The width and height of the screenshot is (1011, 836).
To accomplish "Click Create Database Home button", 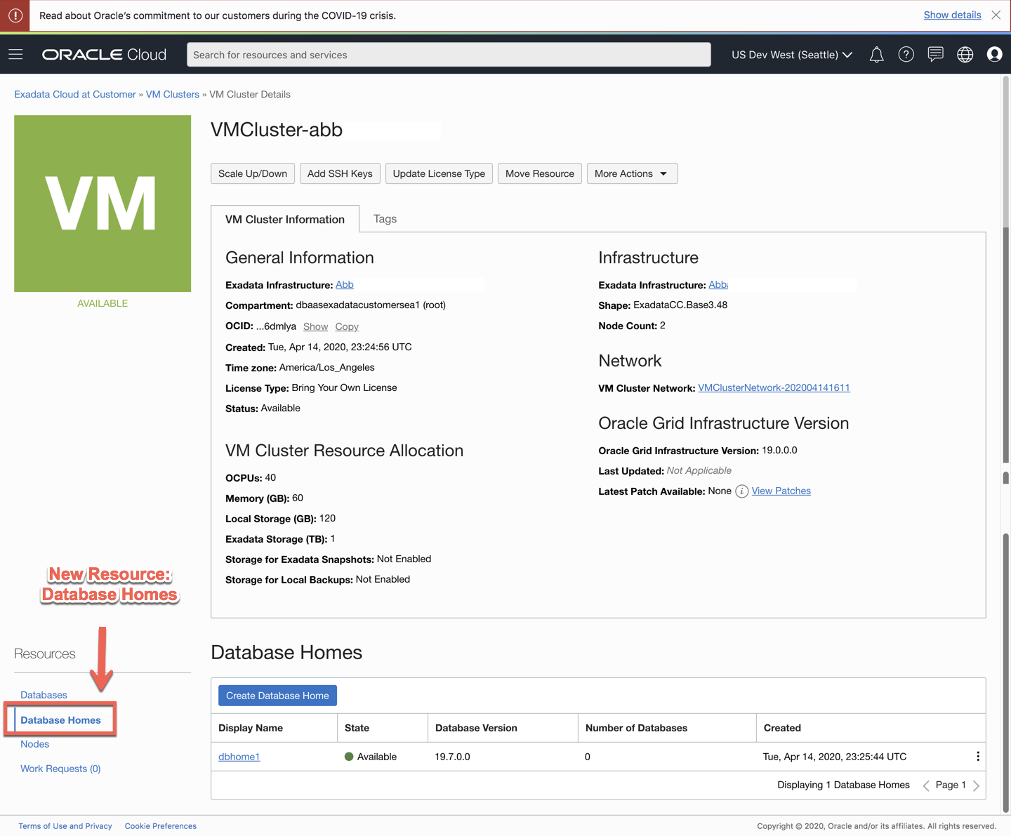I will coord(277,696).
